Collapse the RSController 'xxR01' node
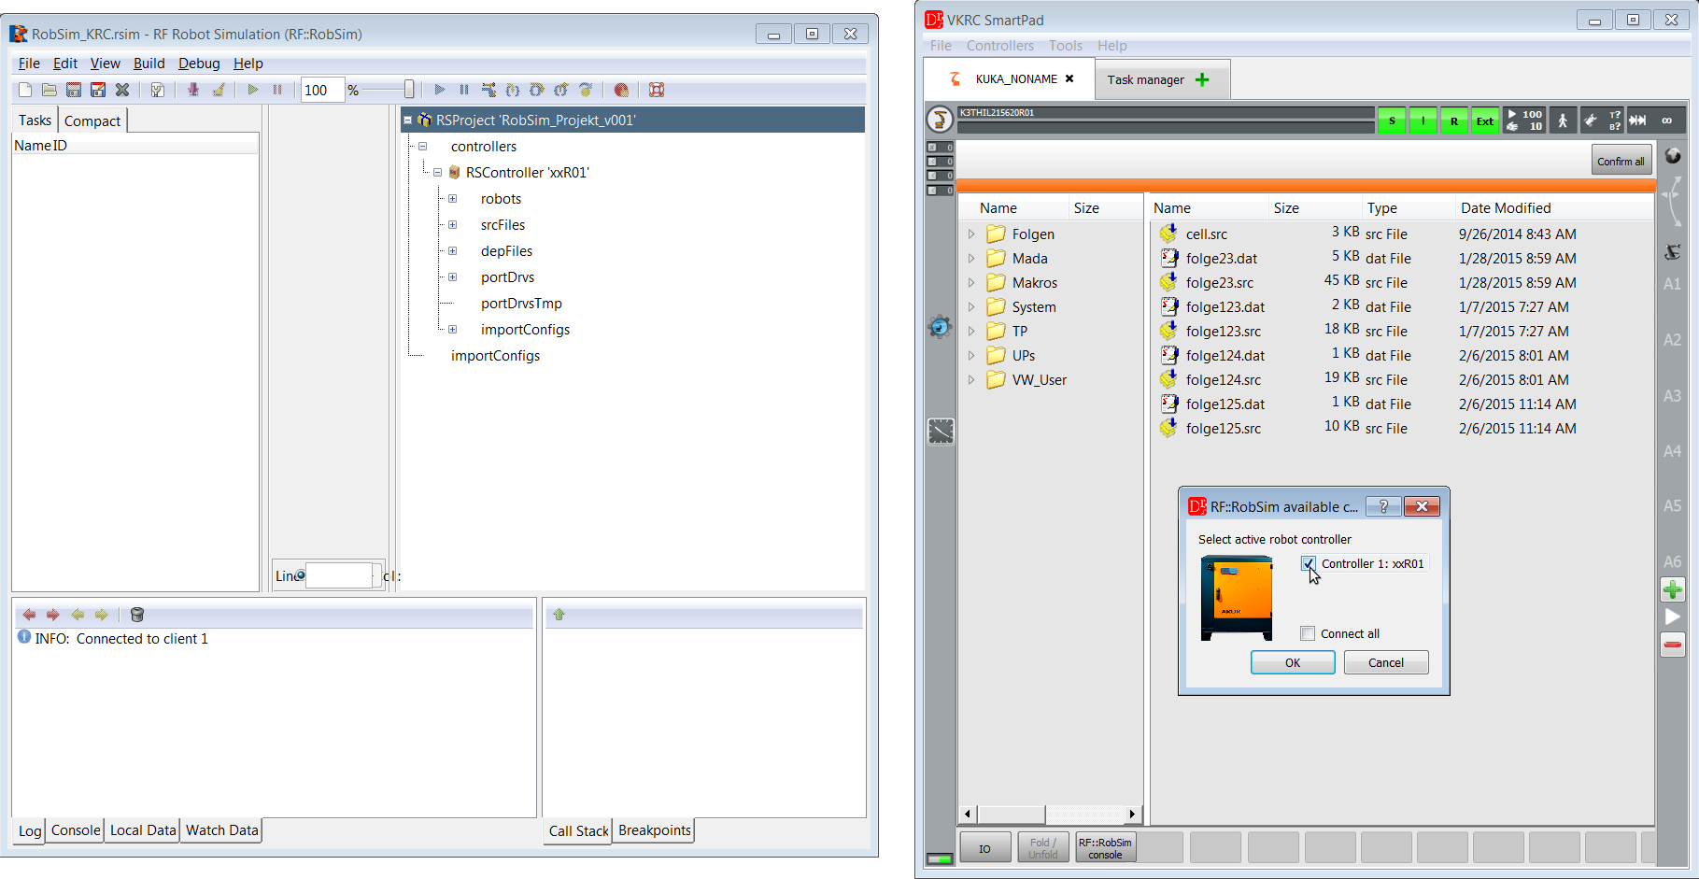Viewport: 1699px width, 879px height. pyautogui.click(x=438, y=173)
